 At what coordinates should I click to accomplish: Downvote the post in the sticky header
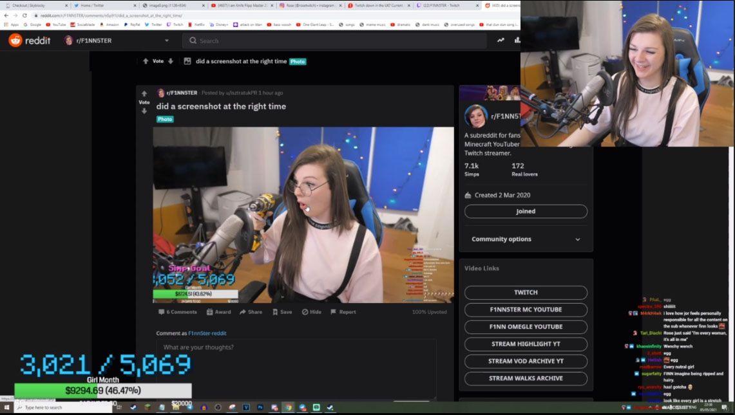[x=171, y=61]
